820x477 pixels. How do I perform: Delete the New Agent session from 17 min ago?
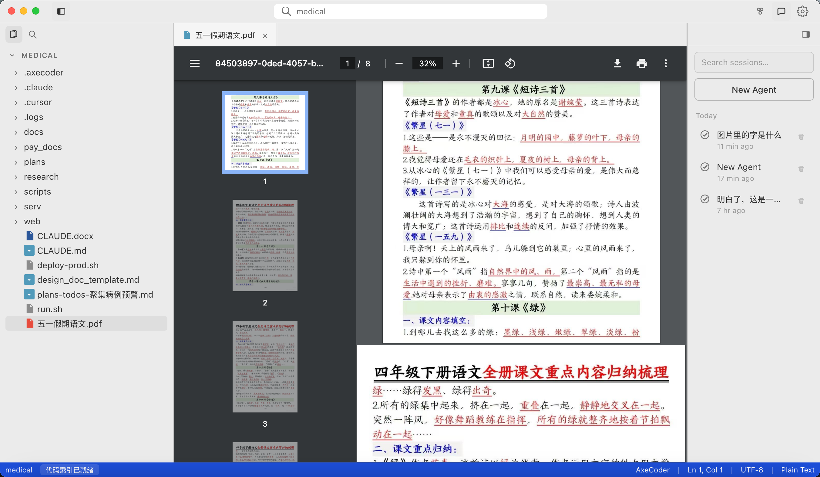(801, 169)
